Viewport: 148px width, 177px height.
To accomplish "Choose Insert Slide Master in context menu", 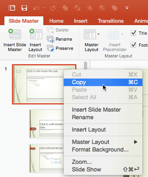I will pos(103,110).
